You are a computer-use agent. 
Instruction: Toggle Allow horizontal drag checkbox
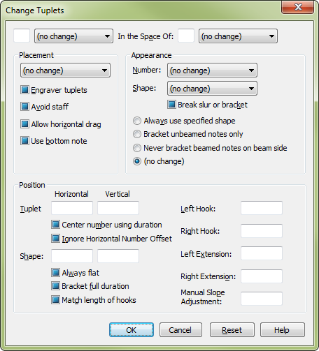pos(24,124)
